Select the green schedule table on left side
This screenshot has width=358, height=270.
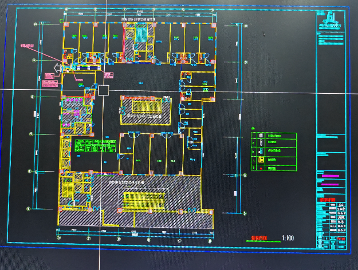85,146
